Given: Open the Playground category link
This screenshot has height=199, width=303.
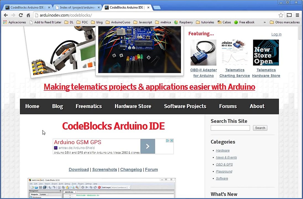Looking at the screenshot, I should (224, 171).
